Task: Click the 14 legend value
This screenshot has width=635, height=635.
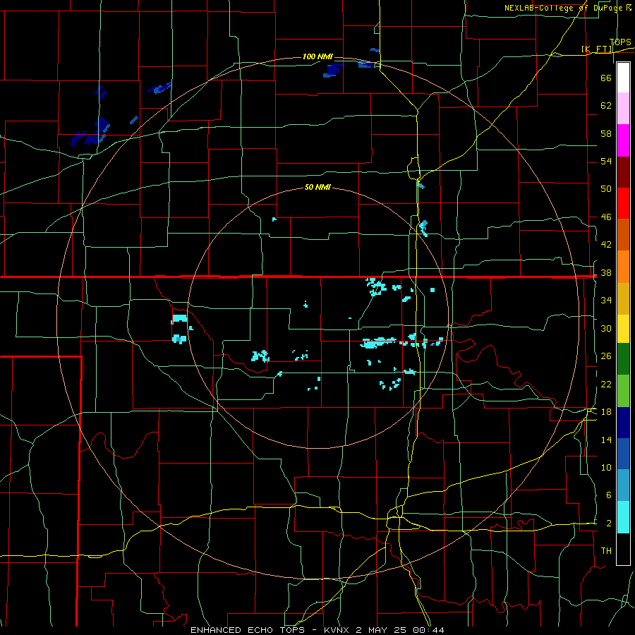Action: coord(606,440)
